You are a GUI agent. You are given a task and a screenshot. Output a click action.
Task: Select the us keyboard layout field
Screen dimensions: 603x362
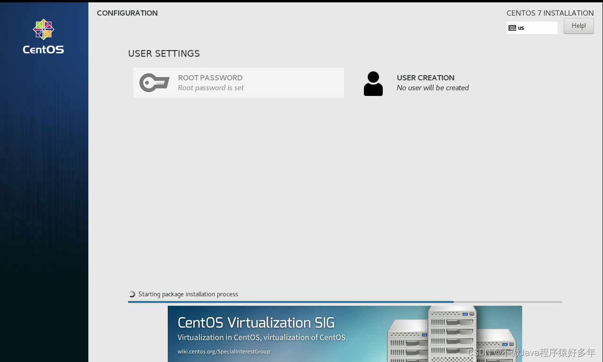pyautogui.click(x=532, y=28)
